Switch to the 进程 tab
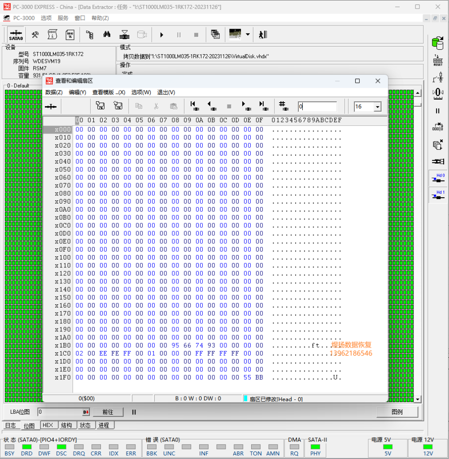Image resolution: width=449 pixels, height=459 pixels. pos(104,425)
